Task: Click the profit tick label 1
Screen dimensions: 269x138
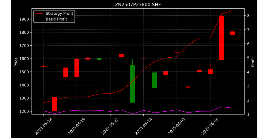Action: 248,114
